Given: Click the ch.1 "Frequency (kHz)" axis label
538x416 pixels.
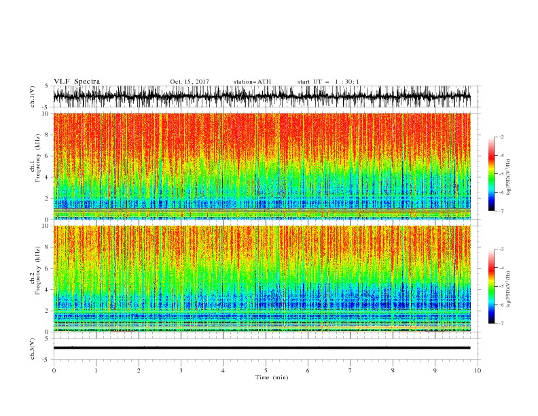Looking at the screenshot, I should point(38,158).
